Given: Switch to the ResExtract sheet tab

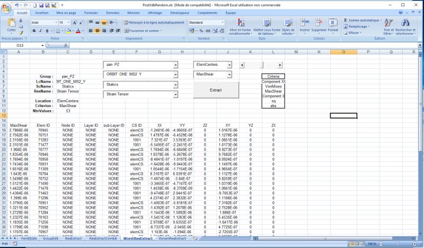Looking at the screenshot, I should coord(73,238).
